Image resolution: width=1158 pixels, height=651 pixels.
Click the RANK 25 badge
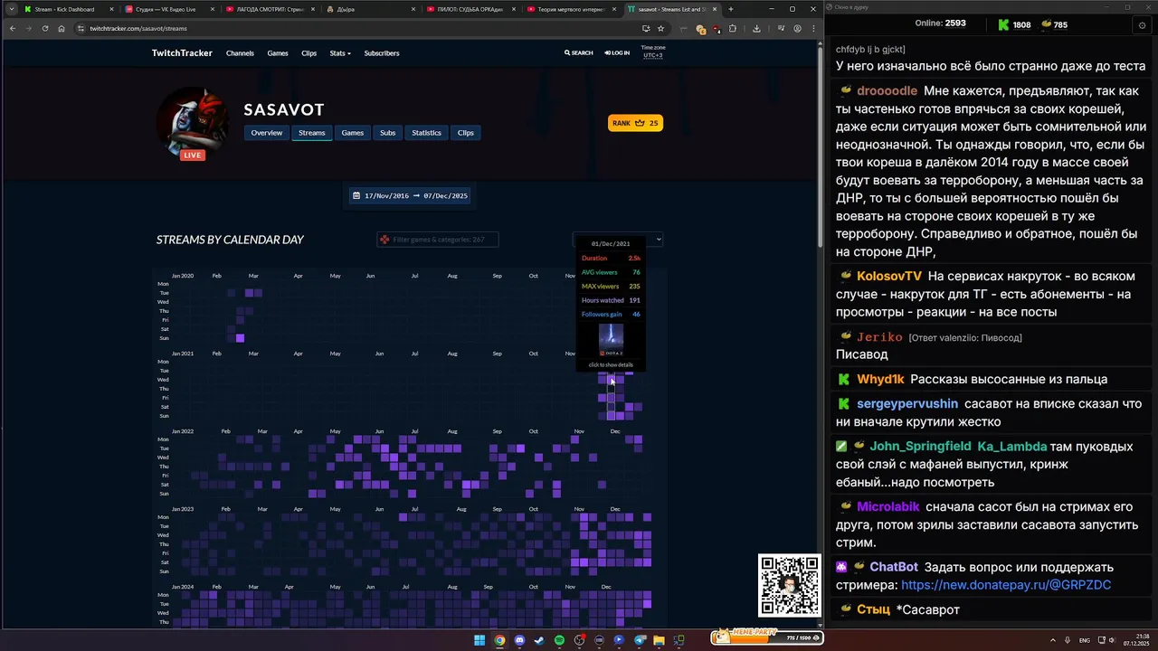pos(635,123)
